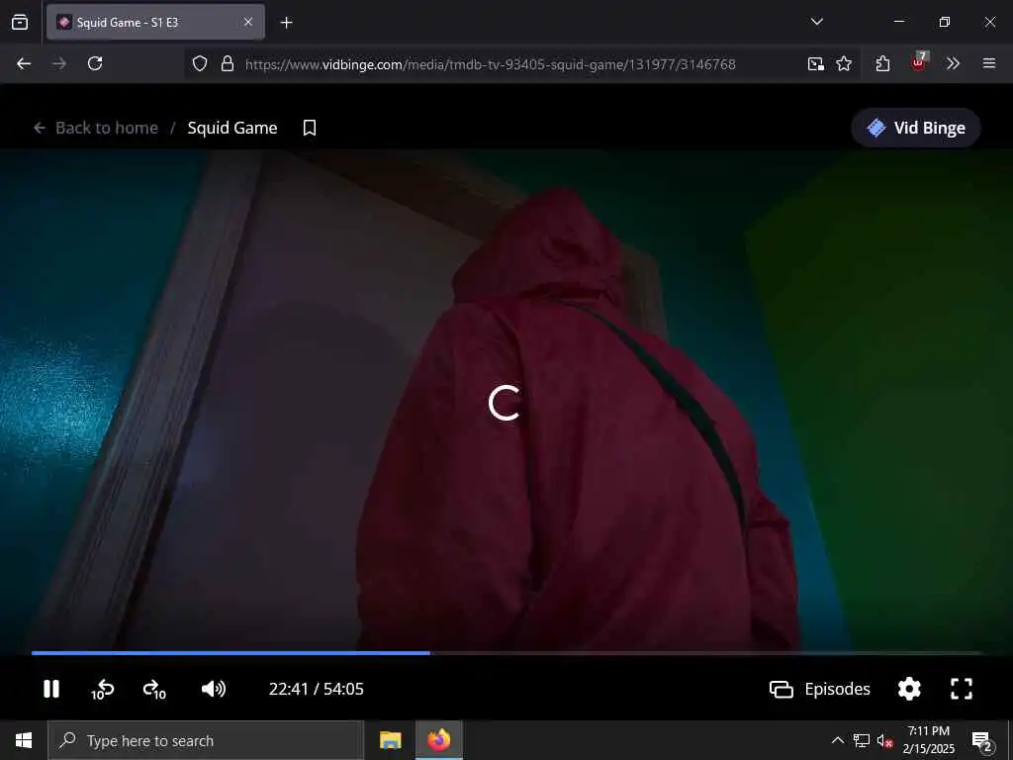Skip forward 10 seconds

(x=154, y=690)
